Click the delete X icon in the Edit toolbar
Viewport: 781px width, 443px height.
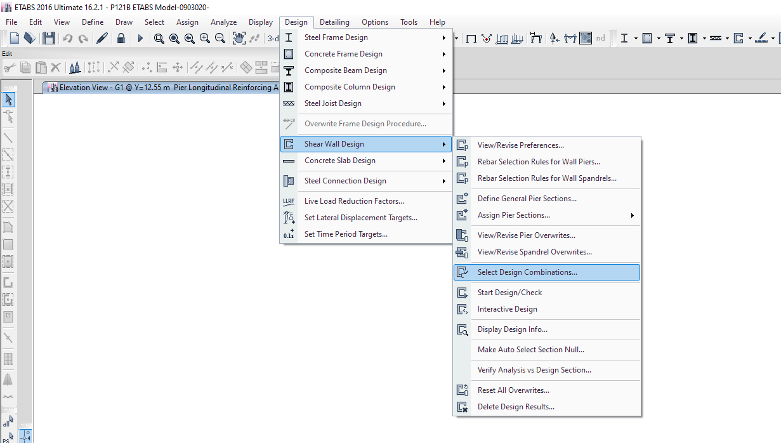click(56, 67)
